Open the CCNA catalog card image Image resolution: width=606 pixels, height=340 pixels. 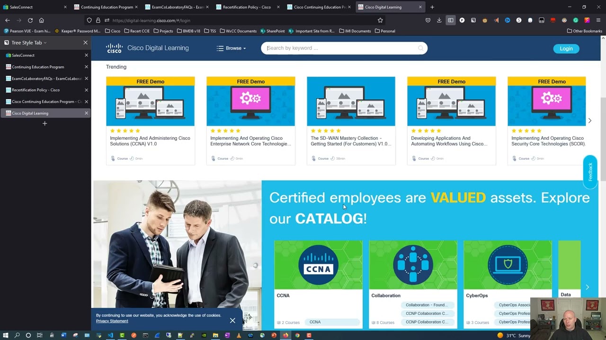coord(319,265)
